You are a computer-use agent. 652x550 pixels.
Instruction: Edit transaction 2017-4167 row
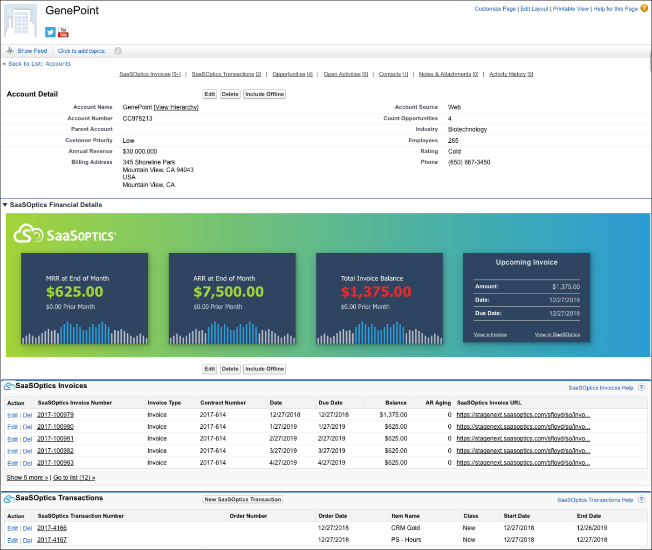13,541
